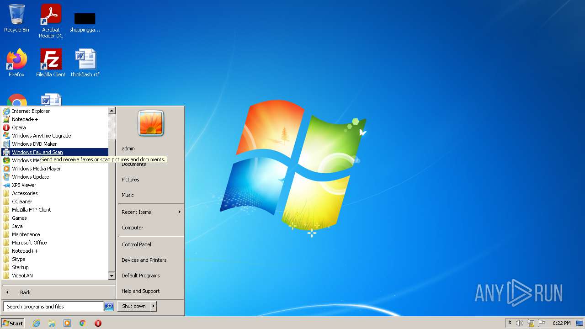The width and height of the screenshot is (585, 329).
Task: Open Chrome from the taskbar
Action: click(x=83, y=323)
